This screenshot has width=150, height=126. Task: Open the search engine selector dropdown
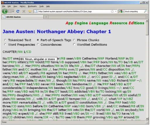[121, 11]
